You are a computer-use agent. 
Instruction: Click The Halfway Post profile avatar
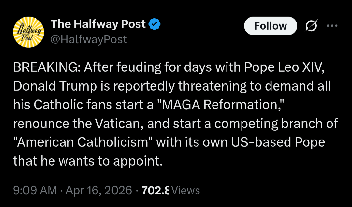28,32
